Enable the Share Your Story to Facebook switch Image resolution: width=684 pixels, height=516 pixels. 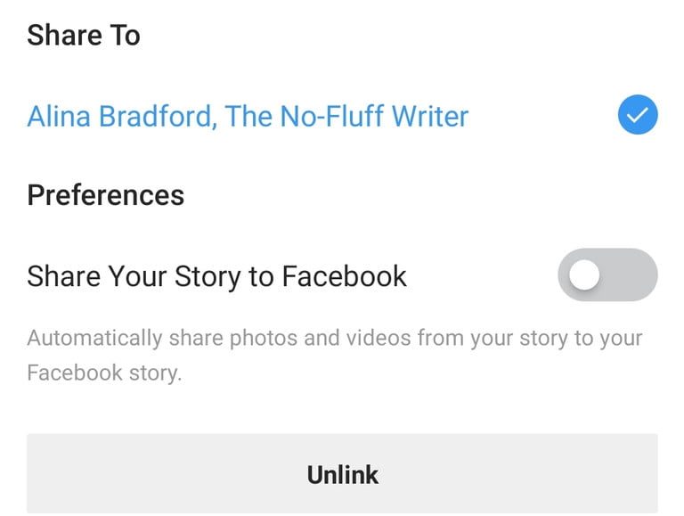click(x=607, y=275)
